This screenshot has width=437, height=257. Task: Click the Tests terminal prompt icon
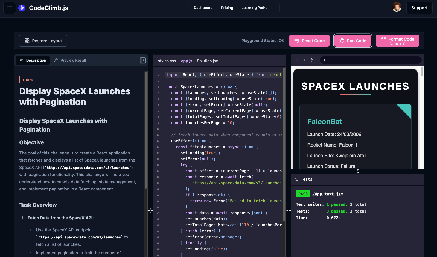point(296,179)
